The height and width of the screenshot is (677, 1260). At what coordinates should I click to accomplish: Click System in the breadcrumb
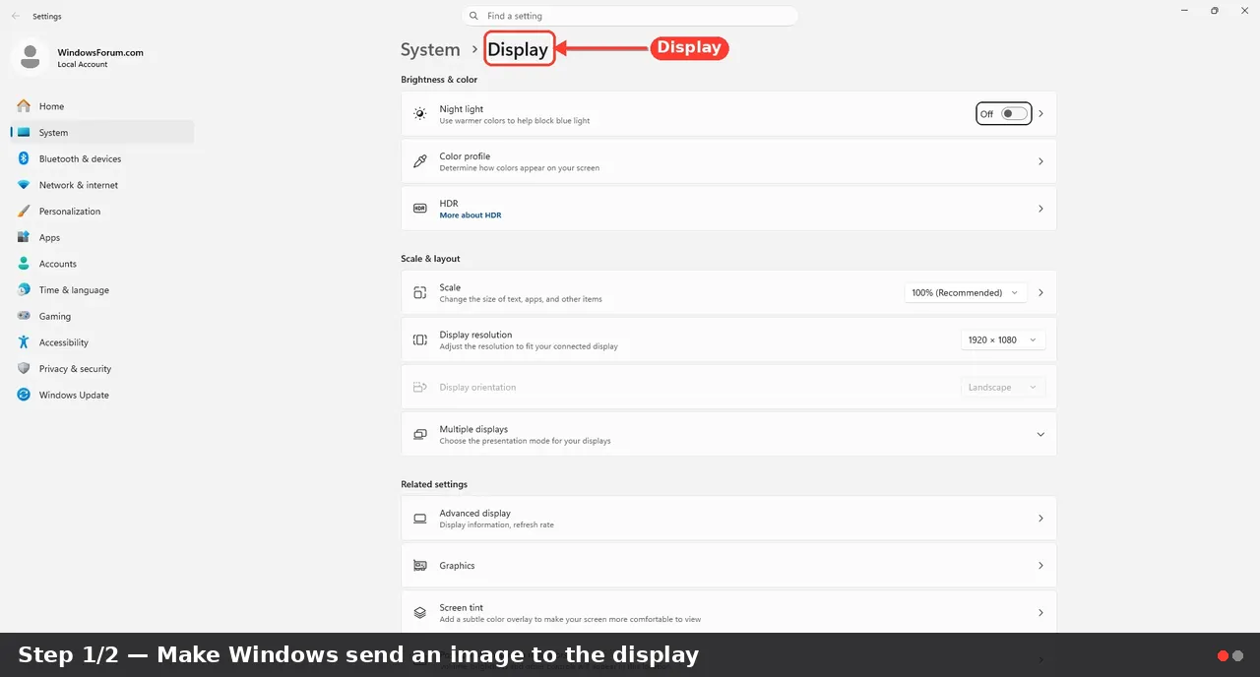coord(430,49)
